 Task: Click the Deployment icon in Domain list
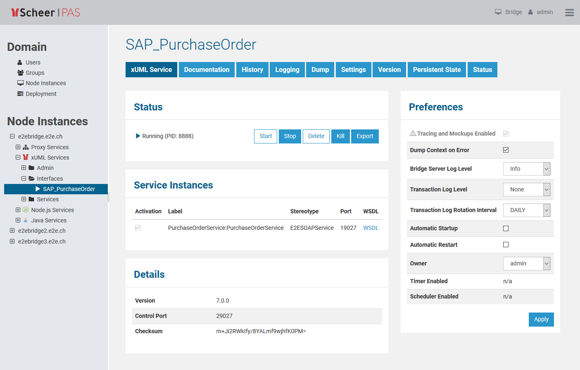[20, 94]
